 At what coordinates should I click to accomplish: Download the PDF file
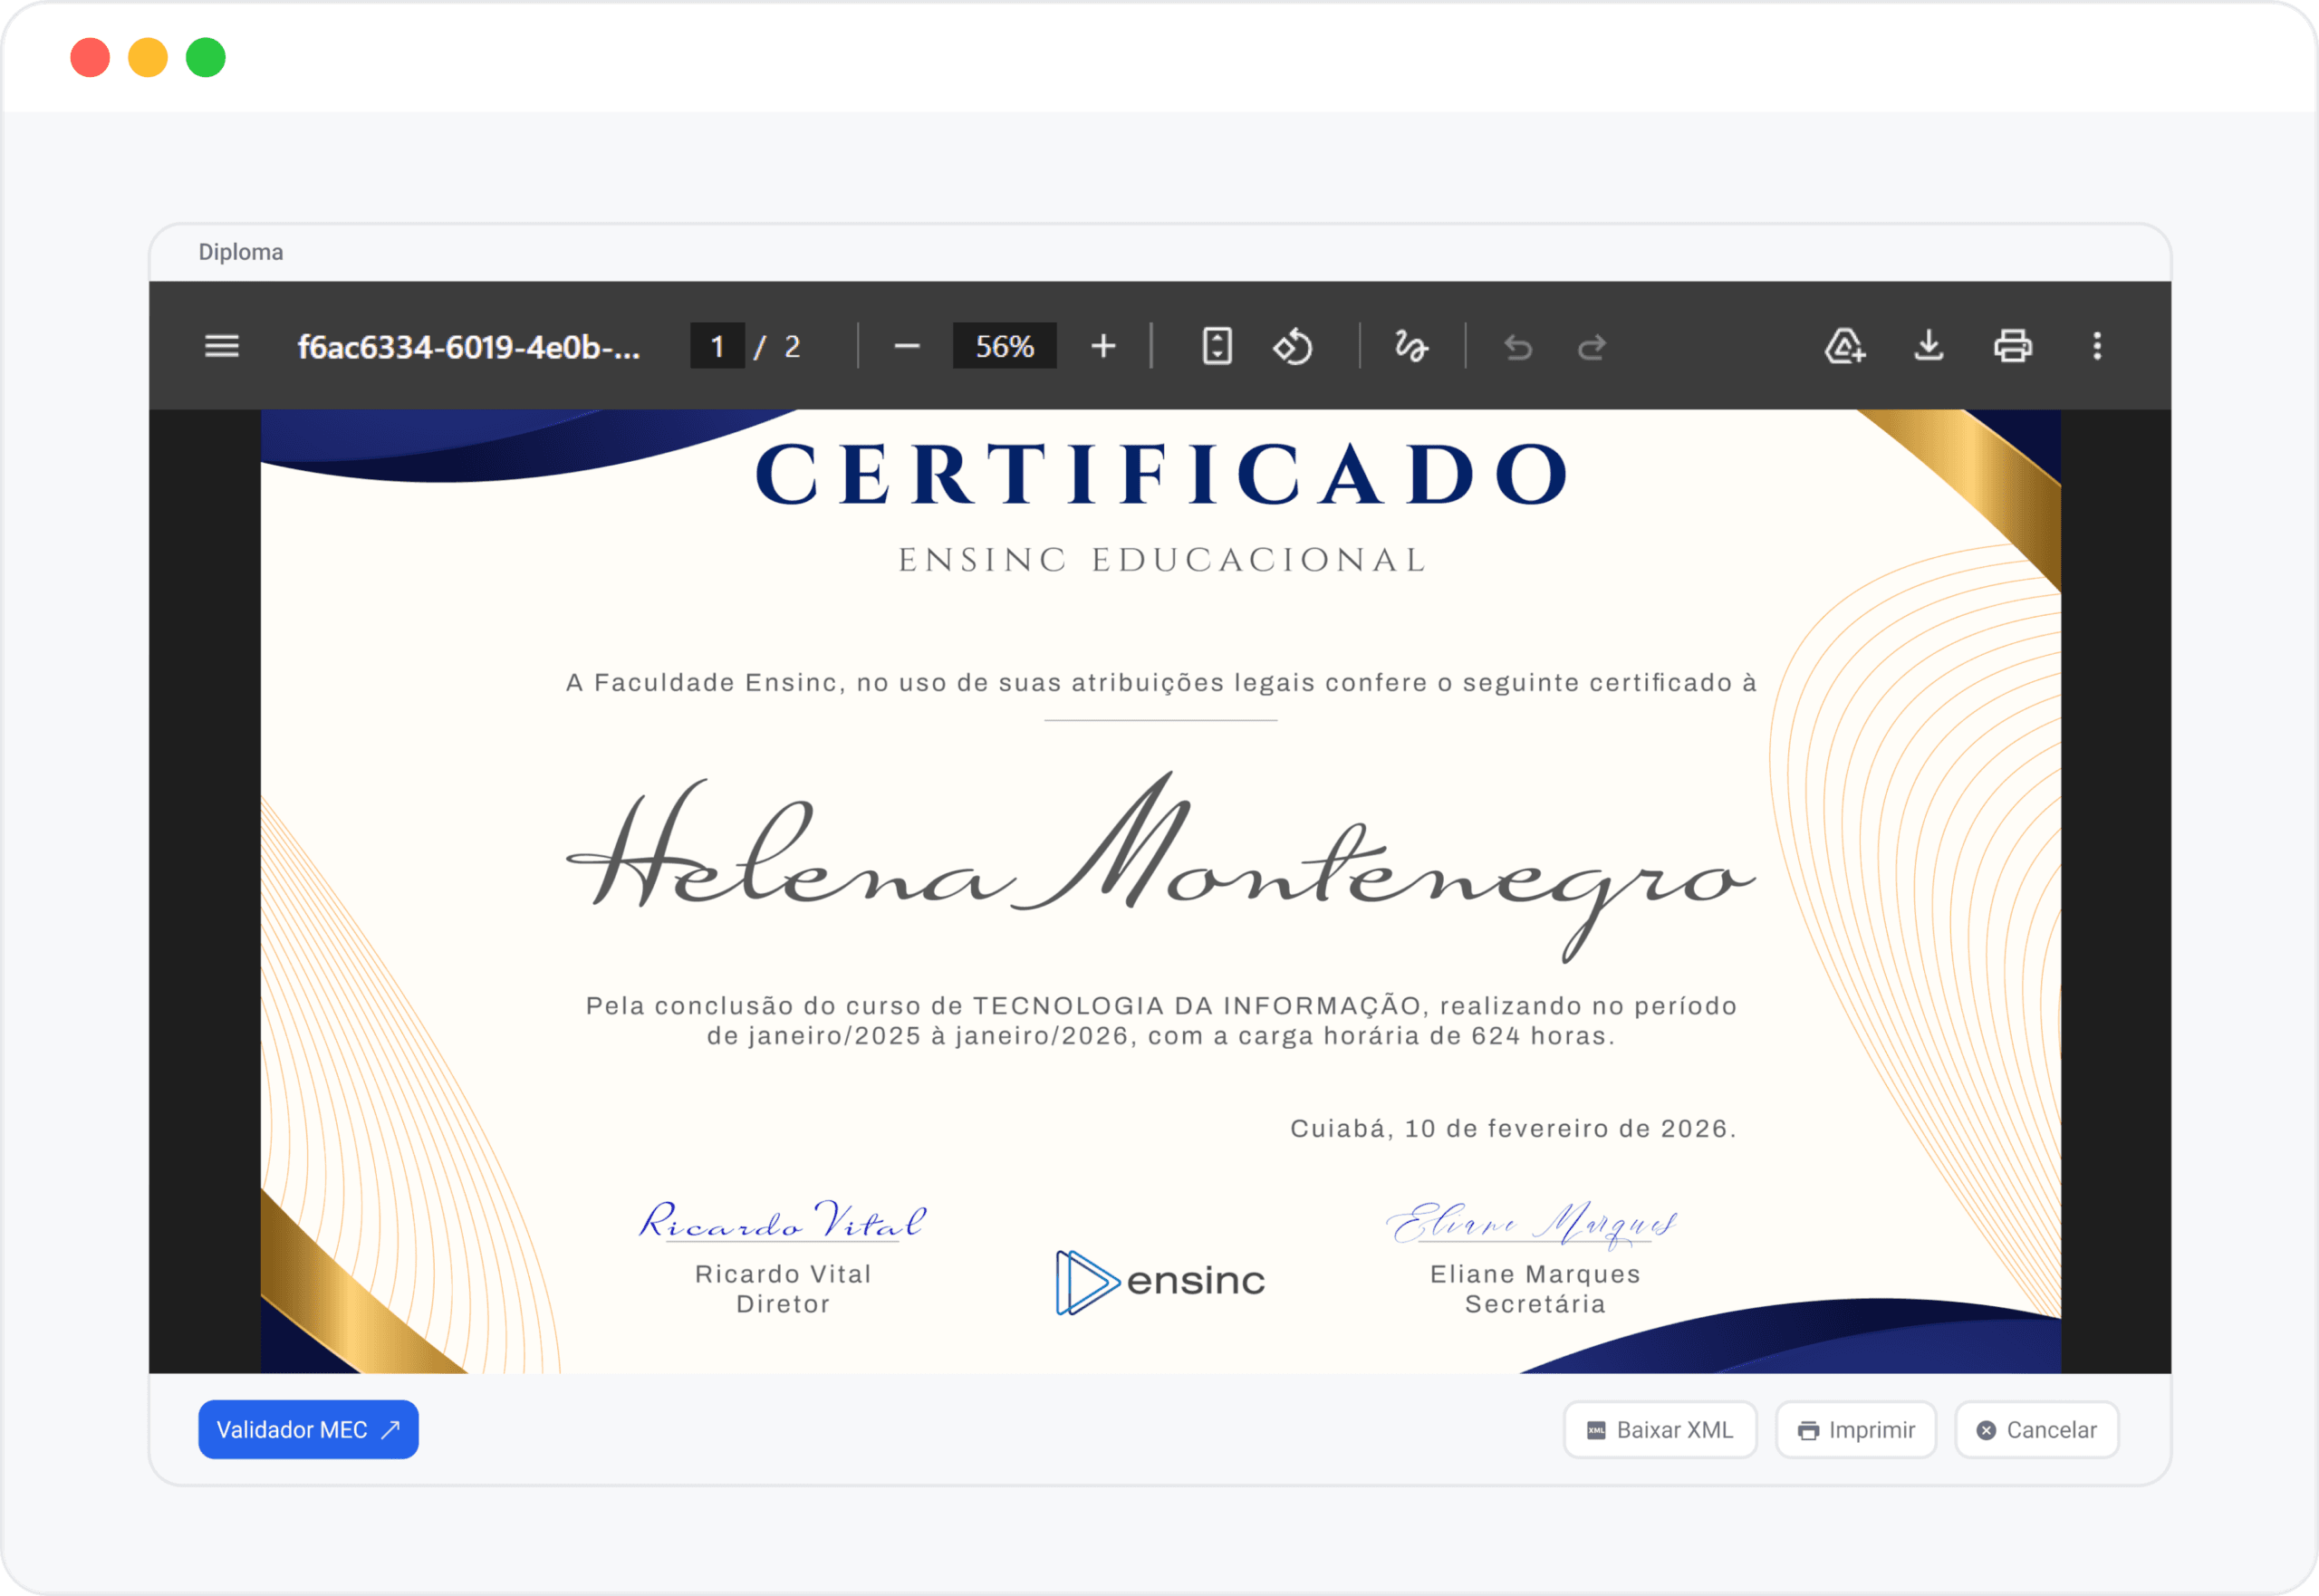pyautogui.click(x=1929, y=346)
